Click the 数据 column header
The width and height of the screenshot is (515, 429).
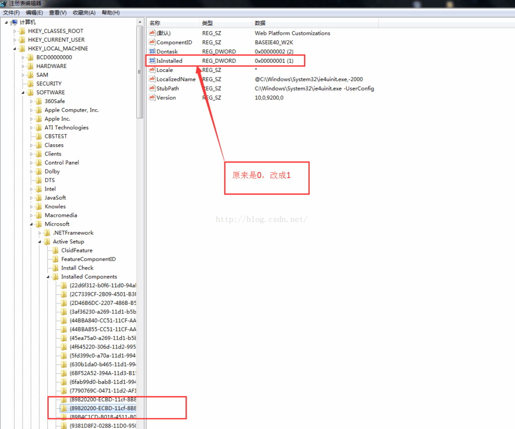[x=260, y=23]
